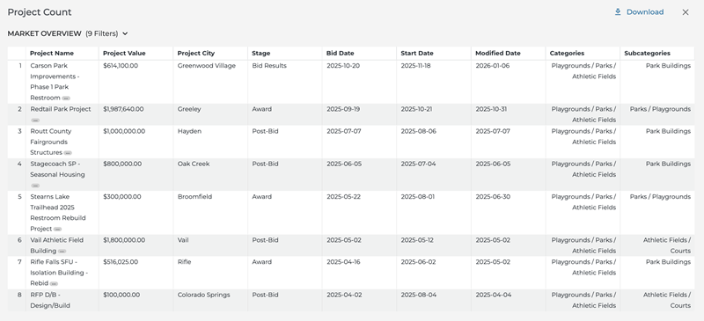This screenshot has width=704, height=321.
Task: Select bid date 2025-10-20
Action: (343, 66)
